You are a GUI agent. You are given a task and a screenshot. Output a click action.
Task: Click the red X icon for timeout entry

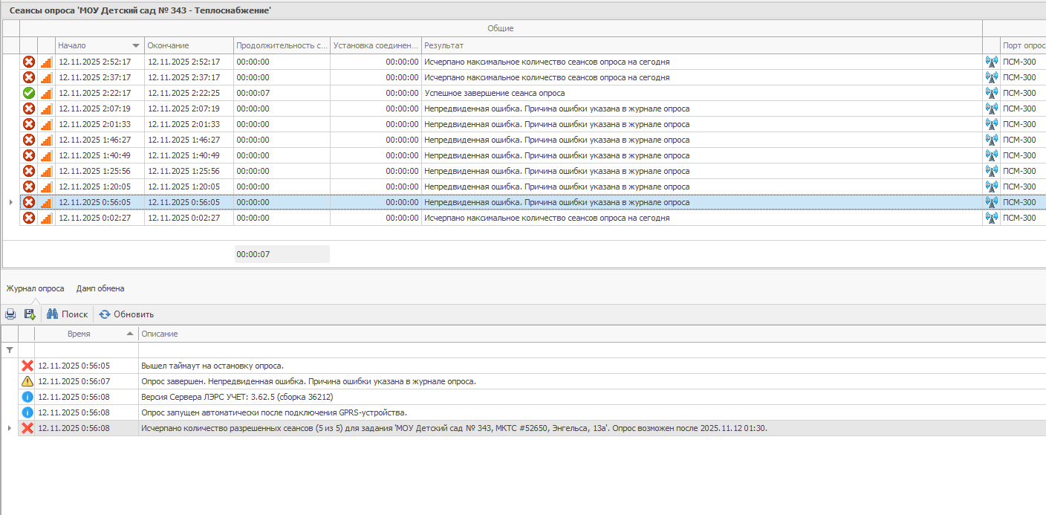click(x=27, y=366)
